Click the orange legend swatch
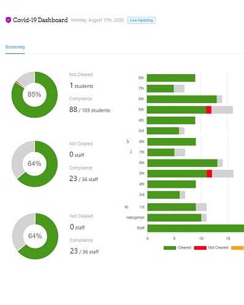Viewport: 244px width, 305px height. click(237, 248)
